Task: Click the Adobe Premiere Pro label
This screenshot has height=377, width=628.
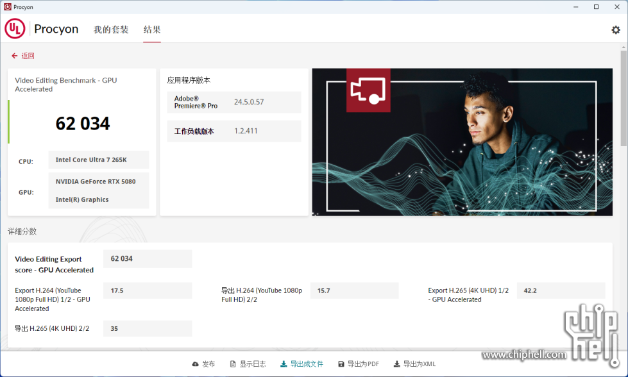Action: [196, 102]
